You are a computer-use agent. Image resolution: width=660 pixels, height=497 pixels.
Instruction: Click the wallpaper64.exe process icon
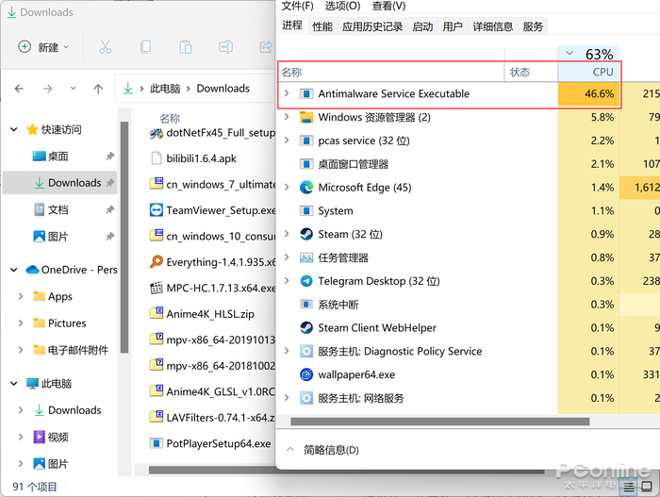coord(306,374)
